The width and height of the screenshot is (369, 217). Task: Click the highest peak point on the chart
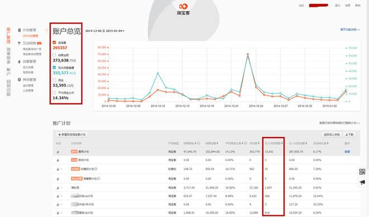pyautogui.click(x=248, y=54)
